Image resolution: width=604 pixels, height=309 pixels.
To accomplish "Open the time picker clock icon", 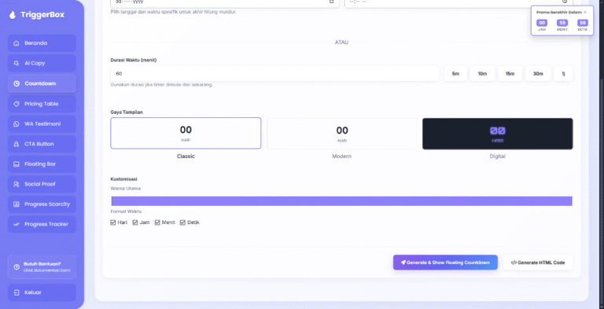I will click(x=565, y=2).
